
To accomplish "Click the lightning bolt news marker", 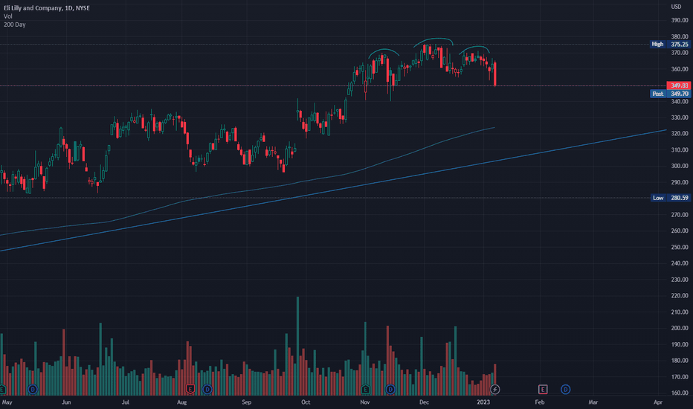I will 495,390.
